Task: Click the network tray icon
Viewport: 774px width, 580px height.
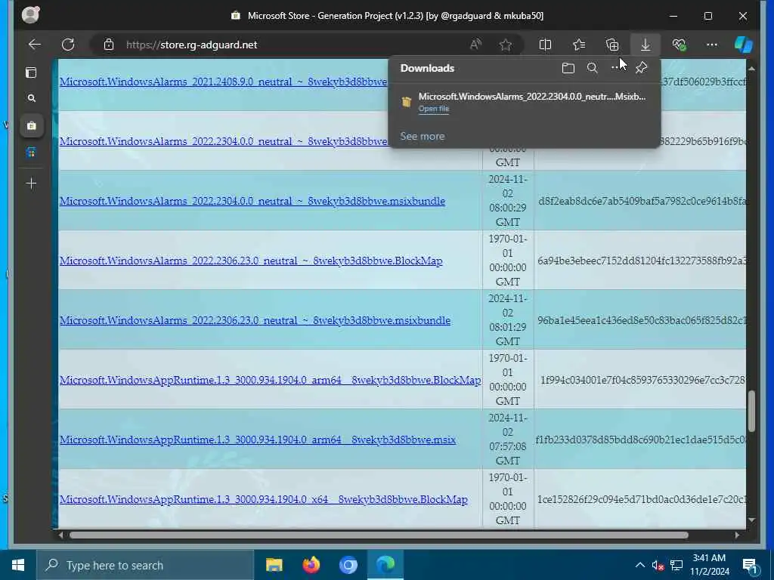Action: pyautogui.click(x=676, y=565)
